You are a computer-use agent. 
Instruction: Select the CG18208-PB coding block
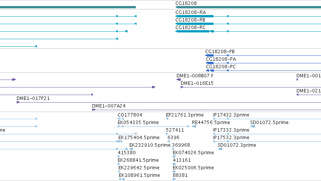[x=209, y=55]
